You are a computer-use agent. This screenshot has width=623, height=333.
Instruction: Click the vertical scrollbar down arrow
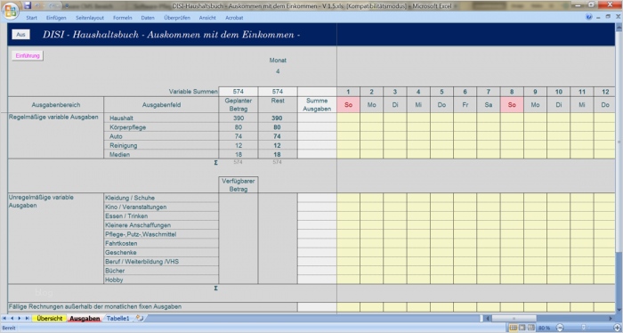coord(619,311)
